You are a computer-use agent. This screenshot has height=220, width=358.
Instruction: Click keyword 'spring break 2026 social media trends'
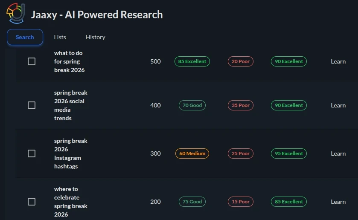pos(70,105)
